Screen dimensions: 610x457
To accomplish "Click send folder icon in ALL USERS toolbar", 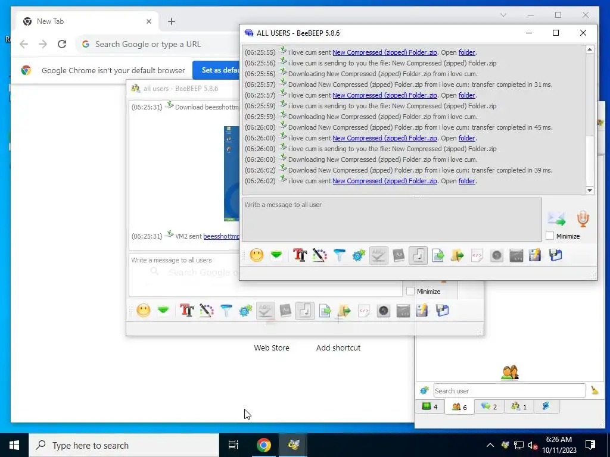I will [457, 255].
